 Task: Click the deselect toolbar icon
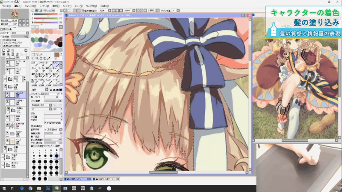point(74,10)
